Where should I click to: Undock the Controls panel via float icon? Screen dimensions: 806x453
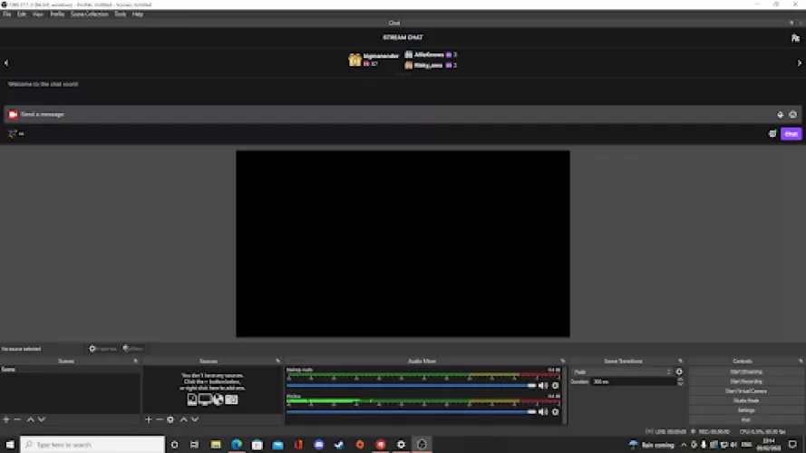[x=801, y=361]
